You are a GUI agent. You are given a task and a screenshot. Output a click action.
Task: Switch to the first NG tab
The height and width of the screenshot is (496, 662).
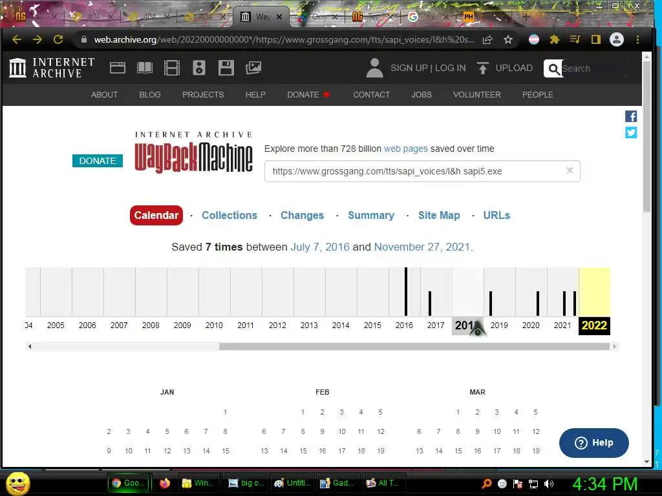(30, 17)
